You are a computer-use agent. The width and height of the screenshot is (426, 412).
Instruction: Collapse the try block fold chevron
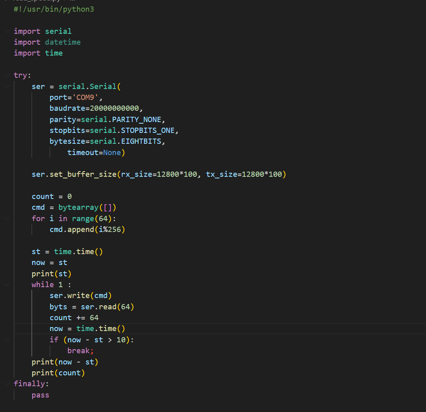point(7,75)
